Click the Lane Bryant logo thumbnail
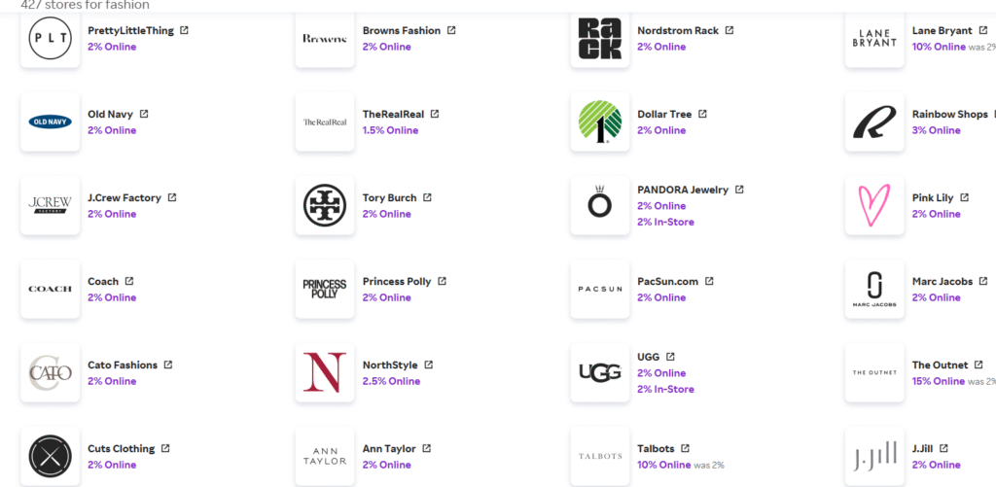 point(874,38)
